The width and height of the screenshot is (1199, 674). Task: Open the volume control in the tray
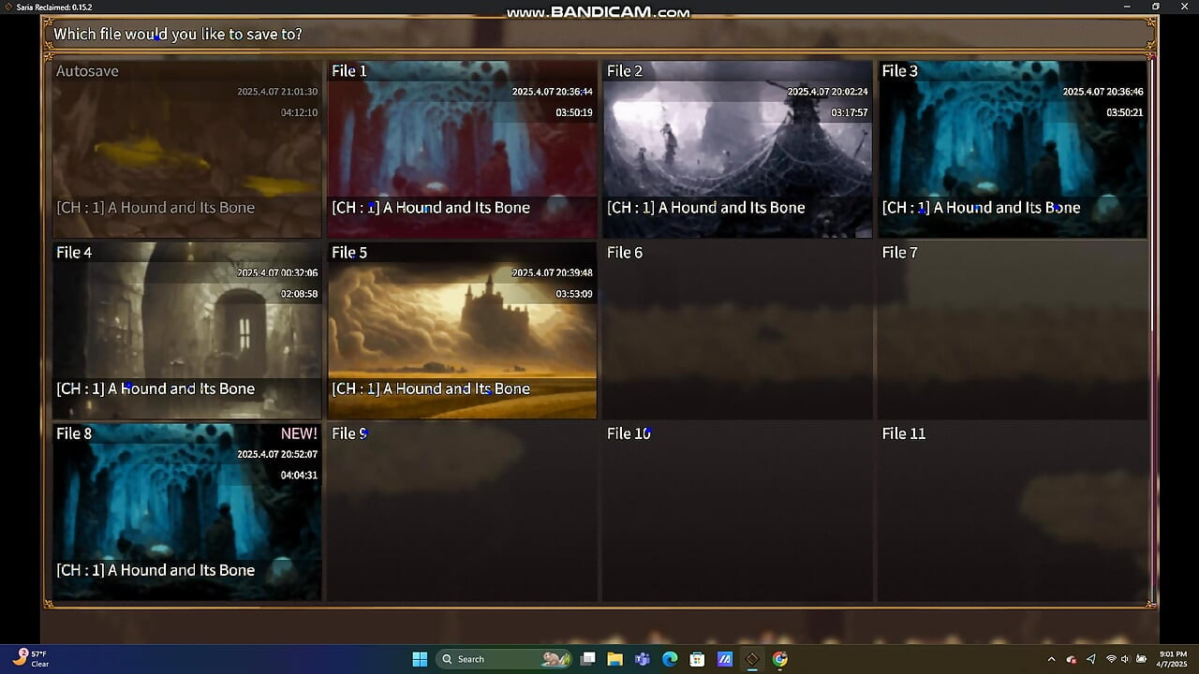click(1125, 659)
